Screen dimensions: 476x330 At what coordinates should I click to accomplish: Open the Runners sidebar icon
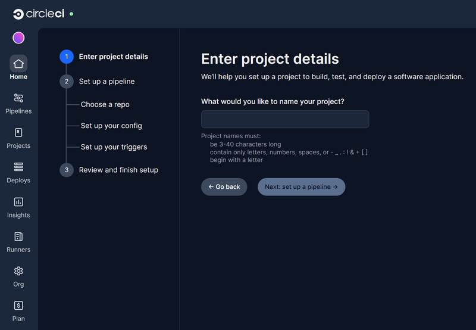click(x=18, y=237)
